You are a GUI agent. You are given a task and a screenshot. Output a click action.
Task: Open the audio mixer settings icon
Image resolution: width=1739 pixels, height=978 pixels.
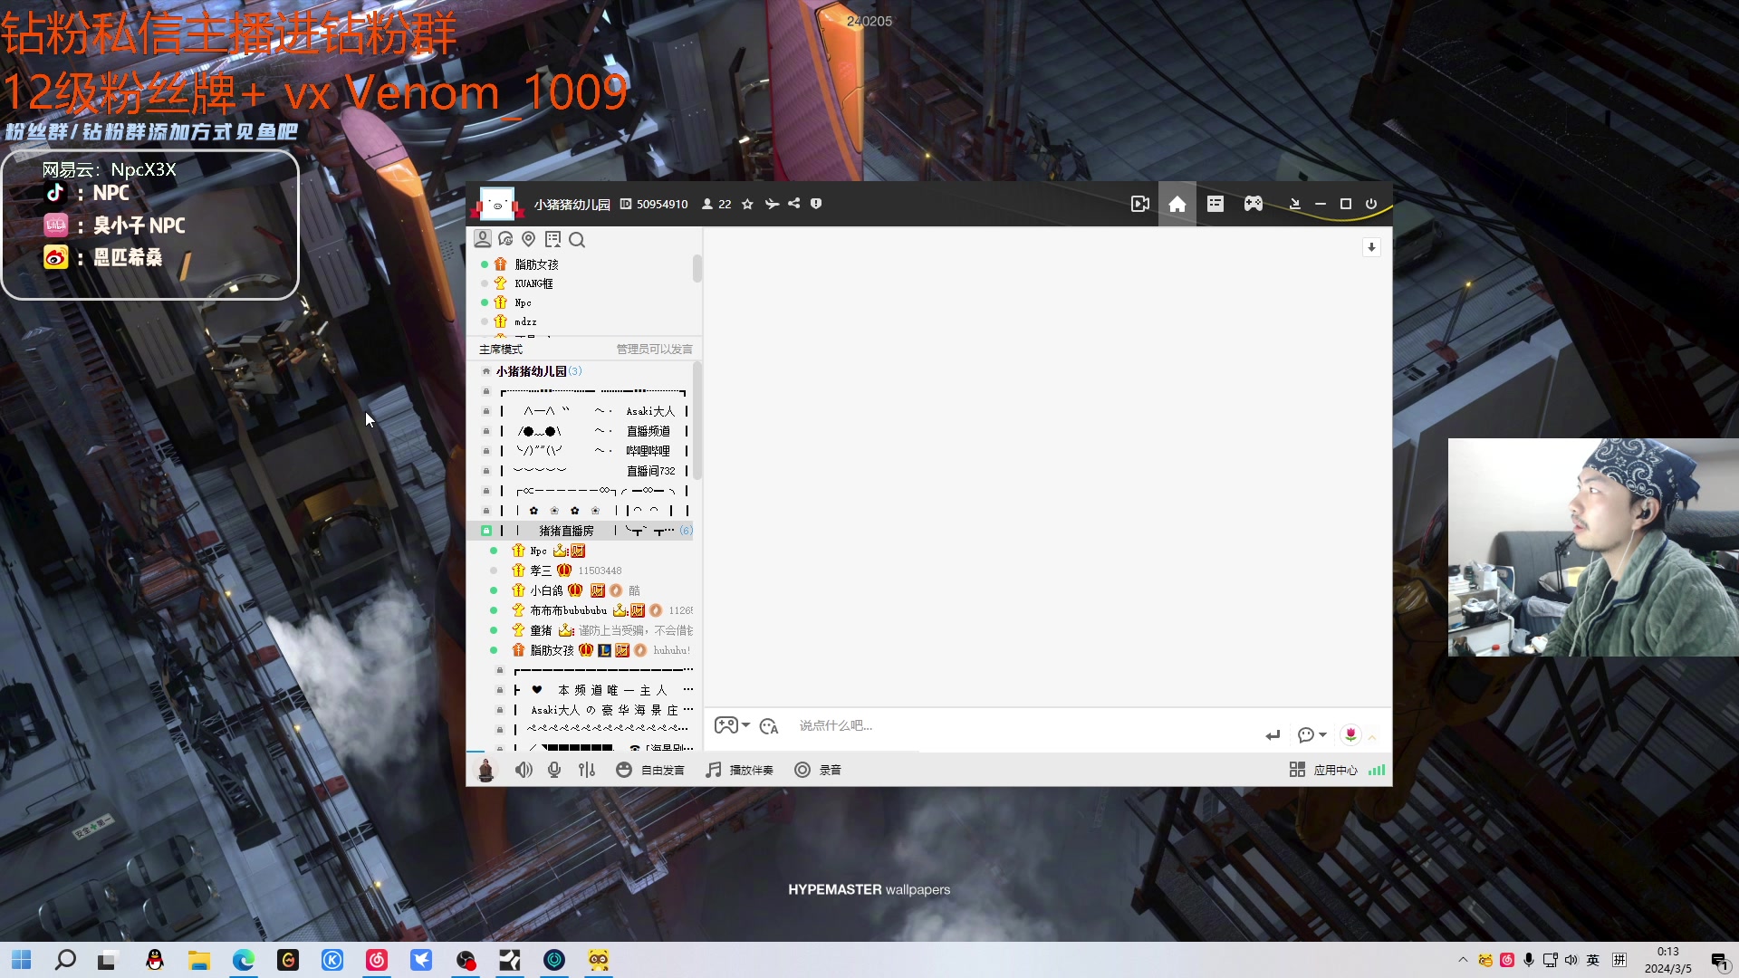tap(587, 770)
